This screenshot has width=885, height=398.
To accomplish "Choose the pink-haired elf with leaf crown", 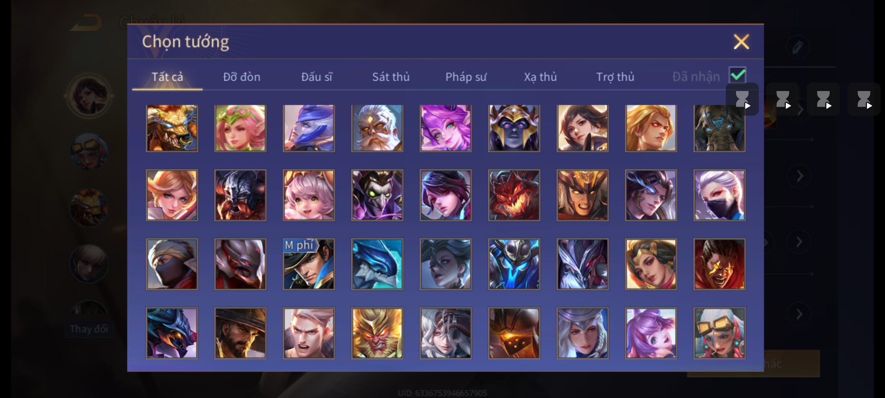I will point(240,128).
